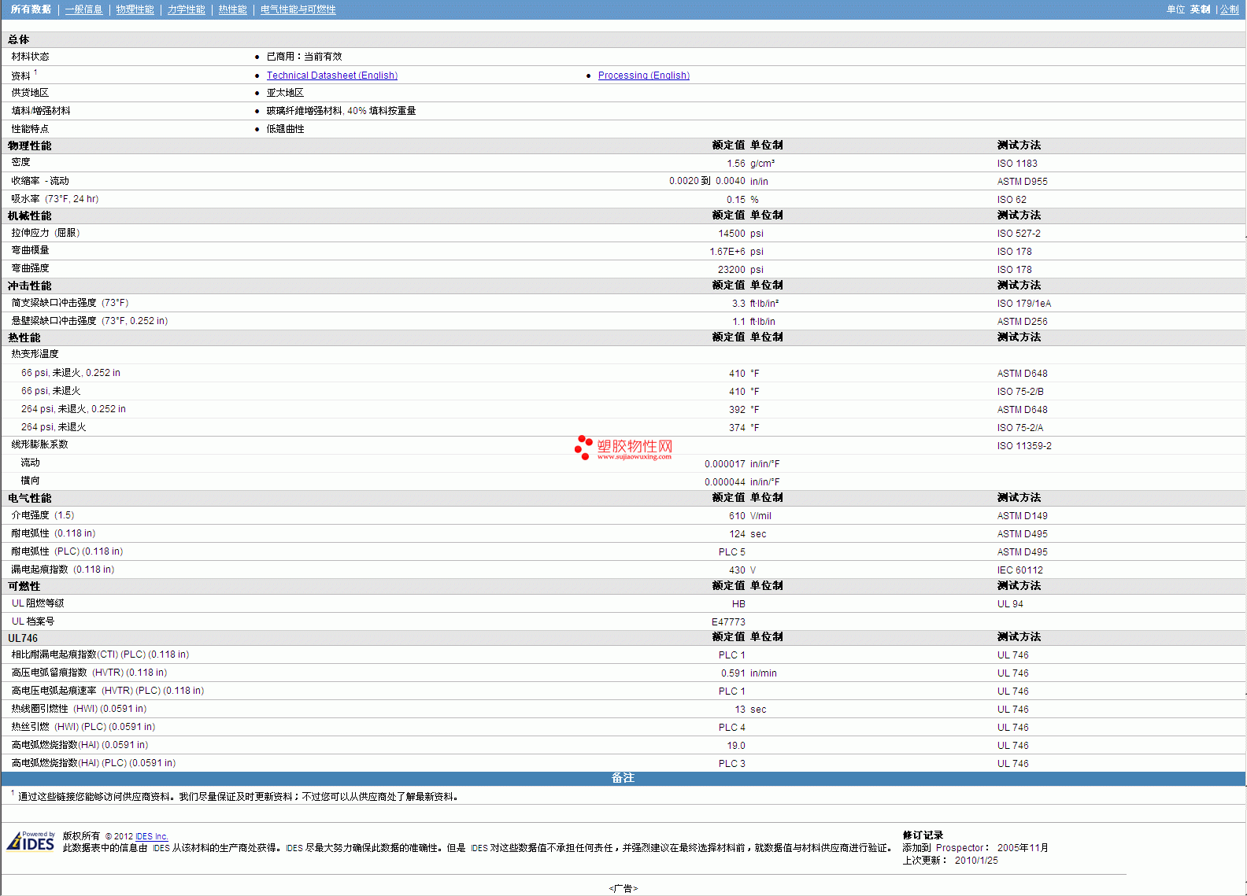This screenshot has height=896, width=1247.
Task: Open the Processing (English) link
Action: click(x=643, y=76)
